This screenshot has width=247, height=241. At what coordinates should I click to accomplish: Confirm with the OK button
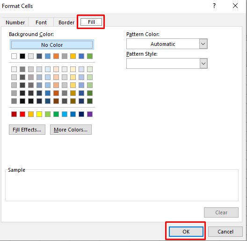(186, 231)
